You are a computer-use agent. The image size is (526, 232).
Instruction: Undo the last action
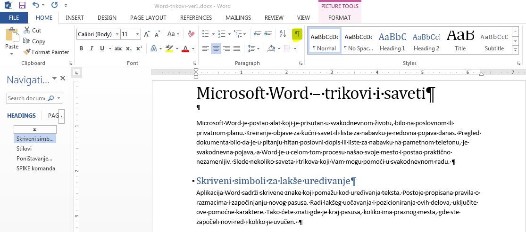point(36,5)
